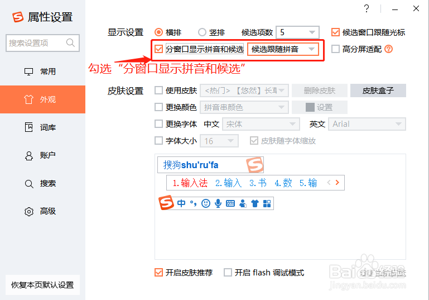Click the 显示设置 section label
The height and width of the screenshot is (300, 429).
(x=126, y=32)
